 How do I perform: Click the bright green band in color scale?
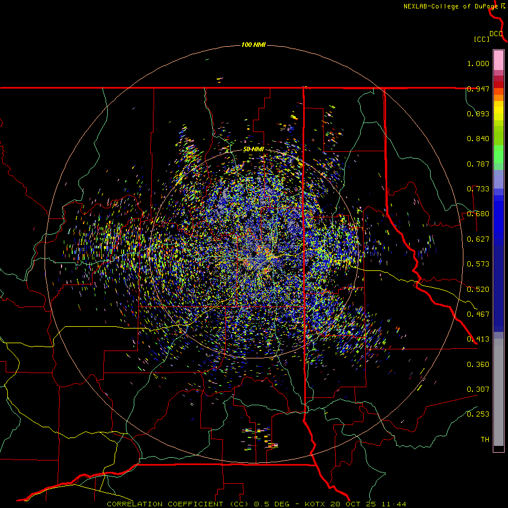click(498, 154)
